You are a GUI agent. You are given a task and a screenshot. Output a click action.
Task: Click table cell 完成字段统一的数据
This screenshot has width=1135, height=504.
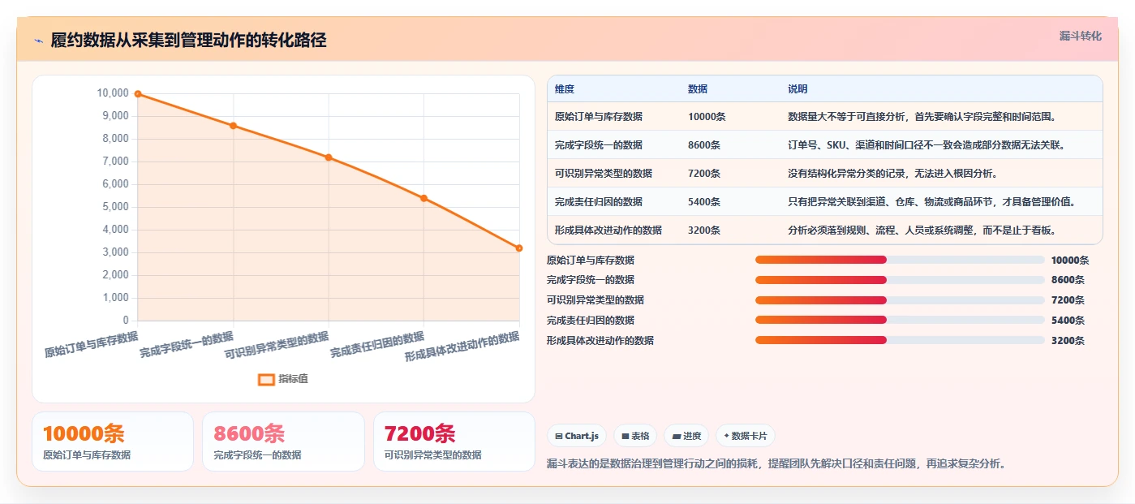pos(599,145)
